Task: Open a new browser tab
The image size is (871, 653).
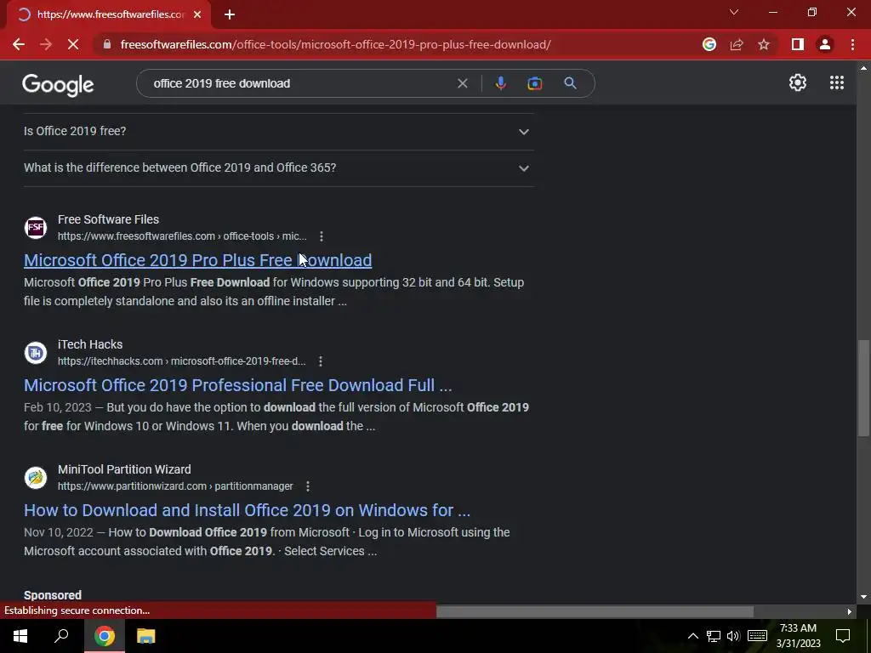Action: pos(230,14)
